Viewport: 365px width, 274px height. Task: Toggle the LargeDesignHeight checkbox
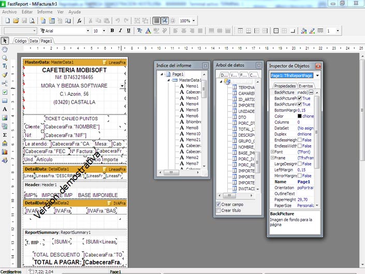(x=300, y=164)
